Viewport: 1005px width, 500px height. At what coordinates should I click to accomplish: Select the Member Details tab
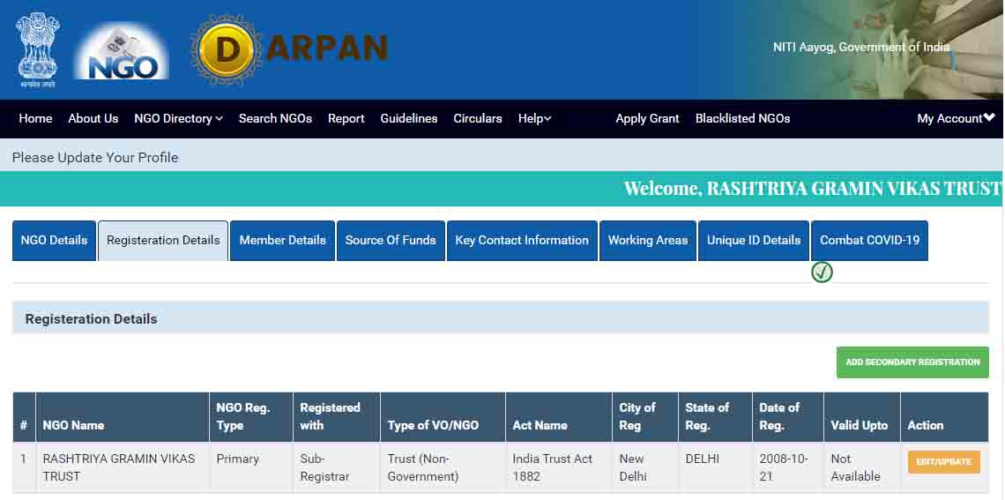(282, 240)
